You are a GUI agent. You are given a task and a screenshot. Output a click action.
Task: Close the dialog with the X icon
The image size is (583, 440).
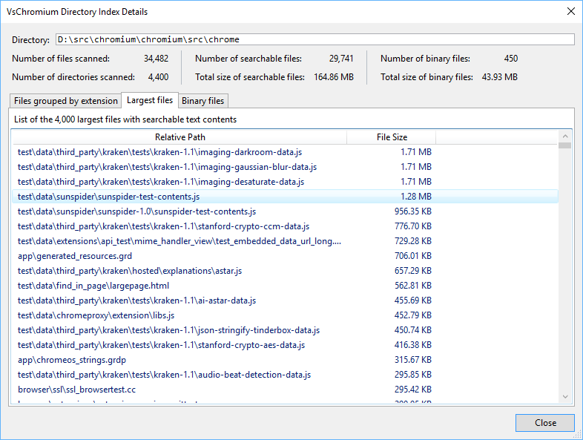570,12
